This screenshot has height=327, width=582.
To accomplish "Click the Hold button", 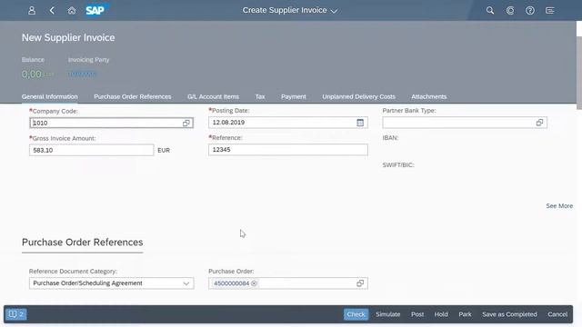I will point(441,314).
